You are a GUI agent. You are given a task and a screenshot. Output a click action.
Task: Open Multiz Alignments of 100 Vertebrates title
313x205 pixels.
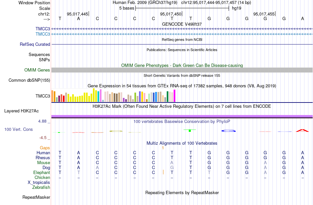(182, 143)
